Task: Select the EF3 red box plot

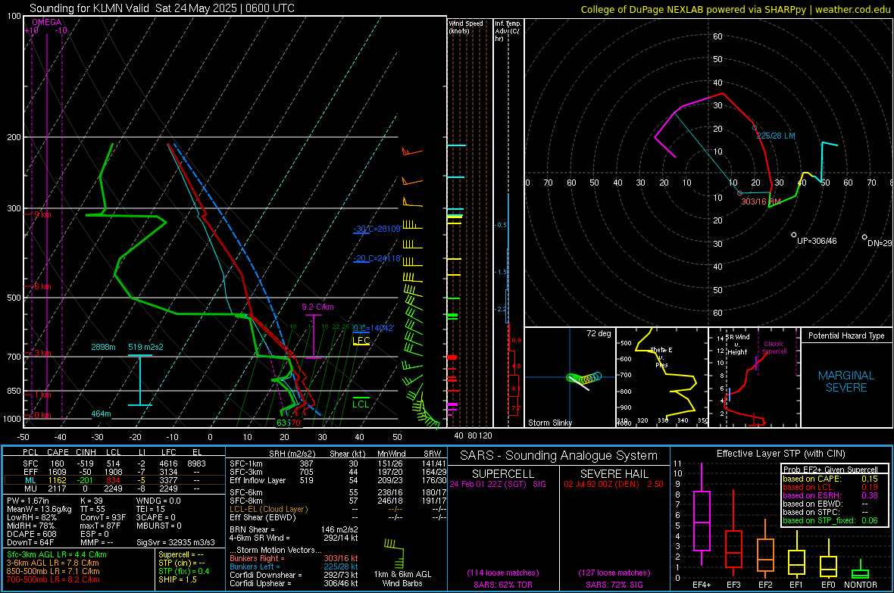Action: (x=733, y=534)
